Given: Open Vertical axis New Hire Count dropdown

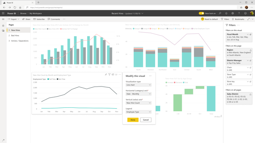Looking at the screenshot, I should [x=139, y=103].
